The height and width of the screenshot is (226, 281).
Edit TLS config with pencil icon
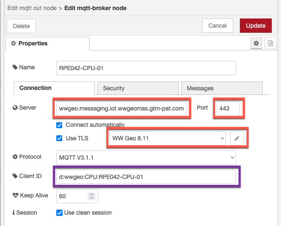[237, 138]
